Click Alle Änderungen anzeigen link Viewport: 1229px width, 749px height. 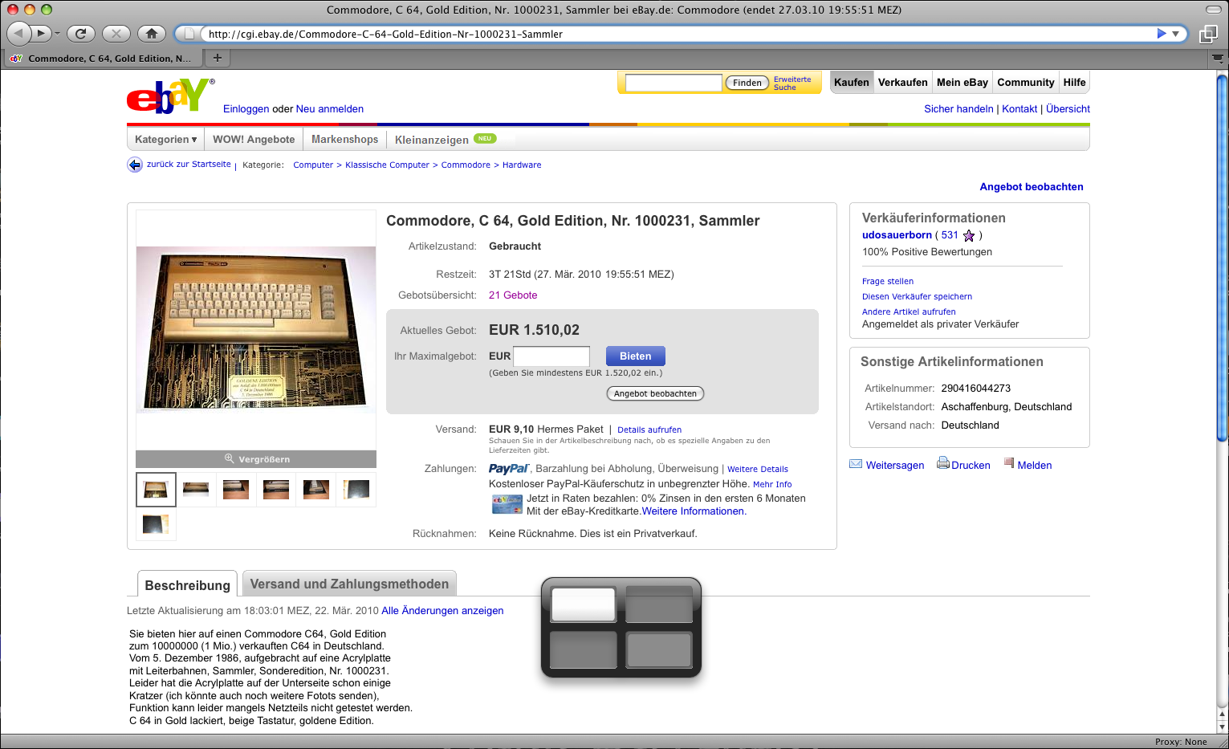tap(442, 611)
